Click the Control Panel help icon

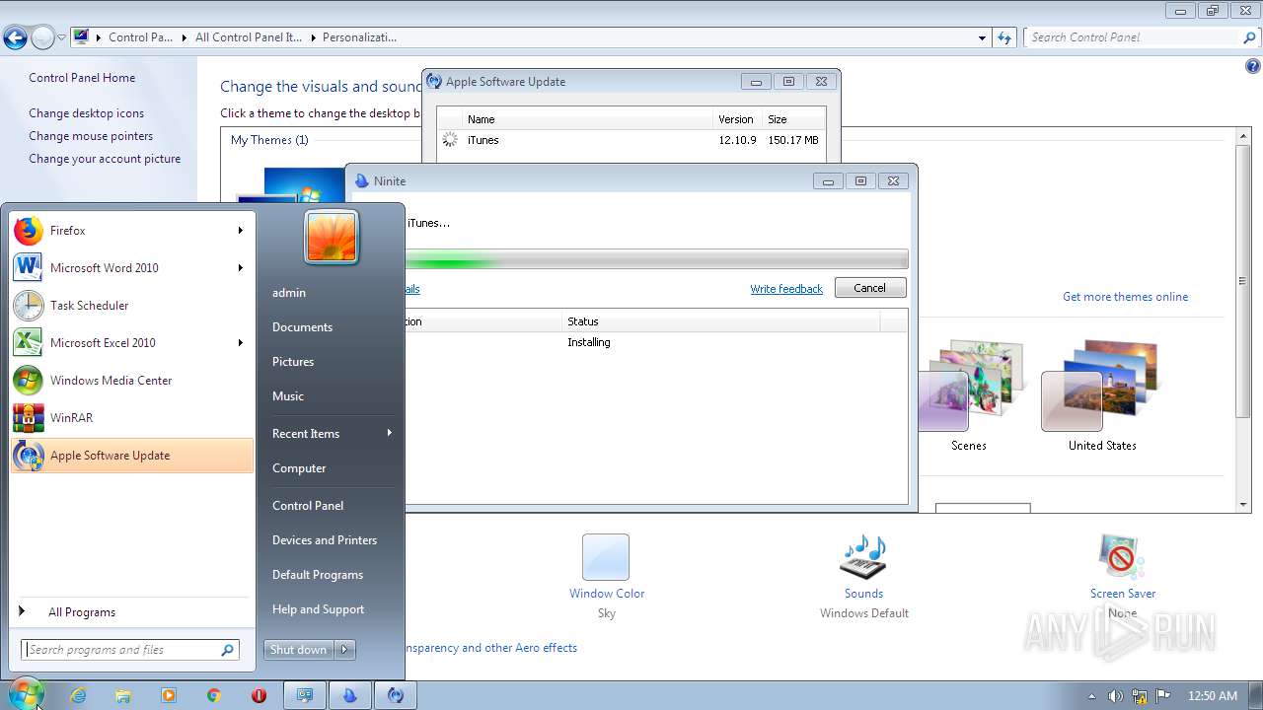1252,67
